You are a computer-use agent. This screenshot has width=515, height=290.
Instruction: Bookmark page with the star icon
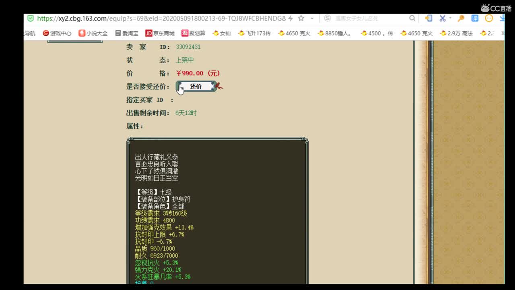[x=301, y=18]
